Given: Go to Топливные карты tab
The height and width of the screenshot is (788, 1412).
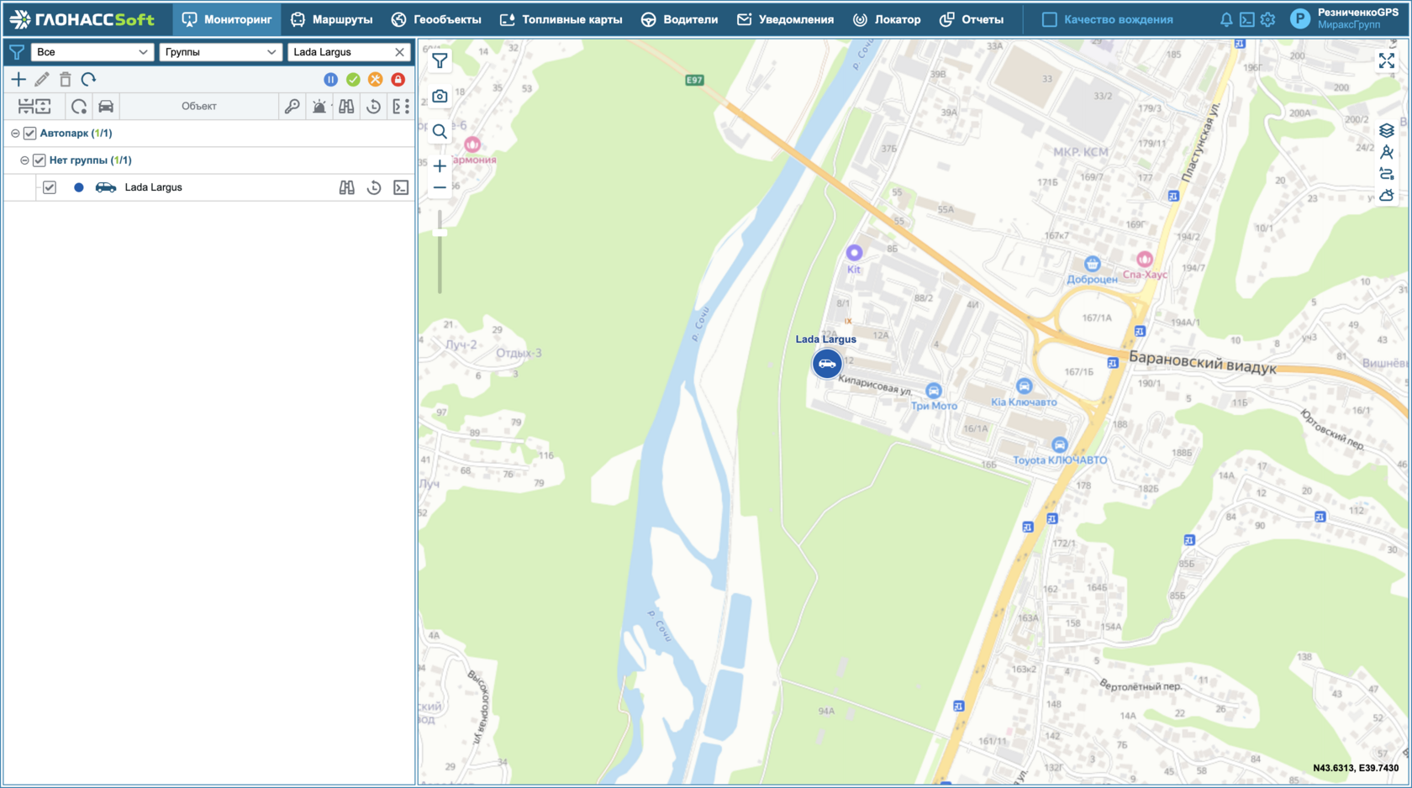Looking at the screenshot, I should [561, 19].
